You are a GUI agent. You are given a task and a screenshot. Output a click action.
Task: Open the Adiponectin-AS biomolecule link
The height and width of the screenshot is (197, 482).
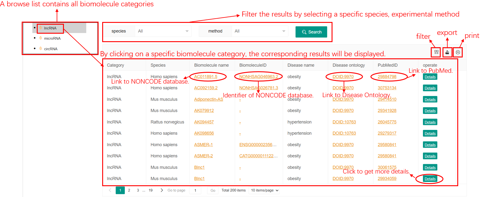click(x=208, y=100)
